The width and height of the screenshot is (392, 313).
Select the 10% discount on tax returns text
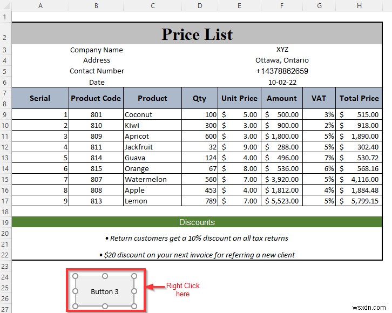[x=197, y=239]
